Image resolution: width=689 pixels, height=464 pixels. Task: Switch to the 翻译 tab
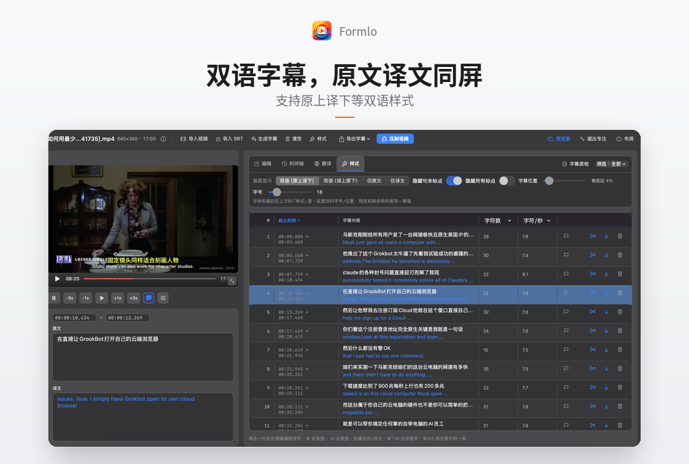click(x=323, y=164)
